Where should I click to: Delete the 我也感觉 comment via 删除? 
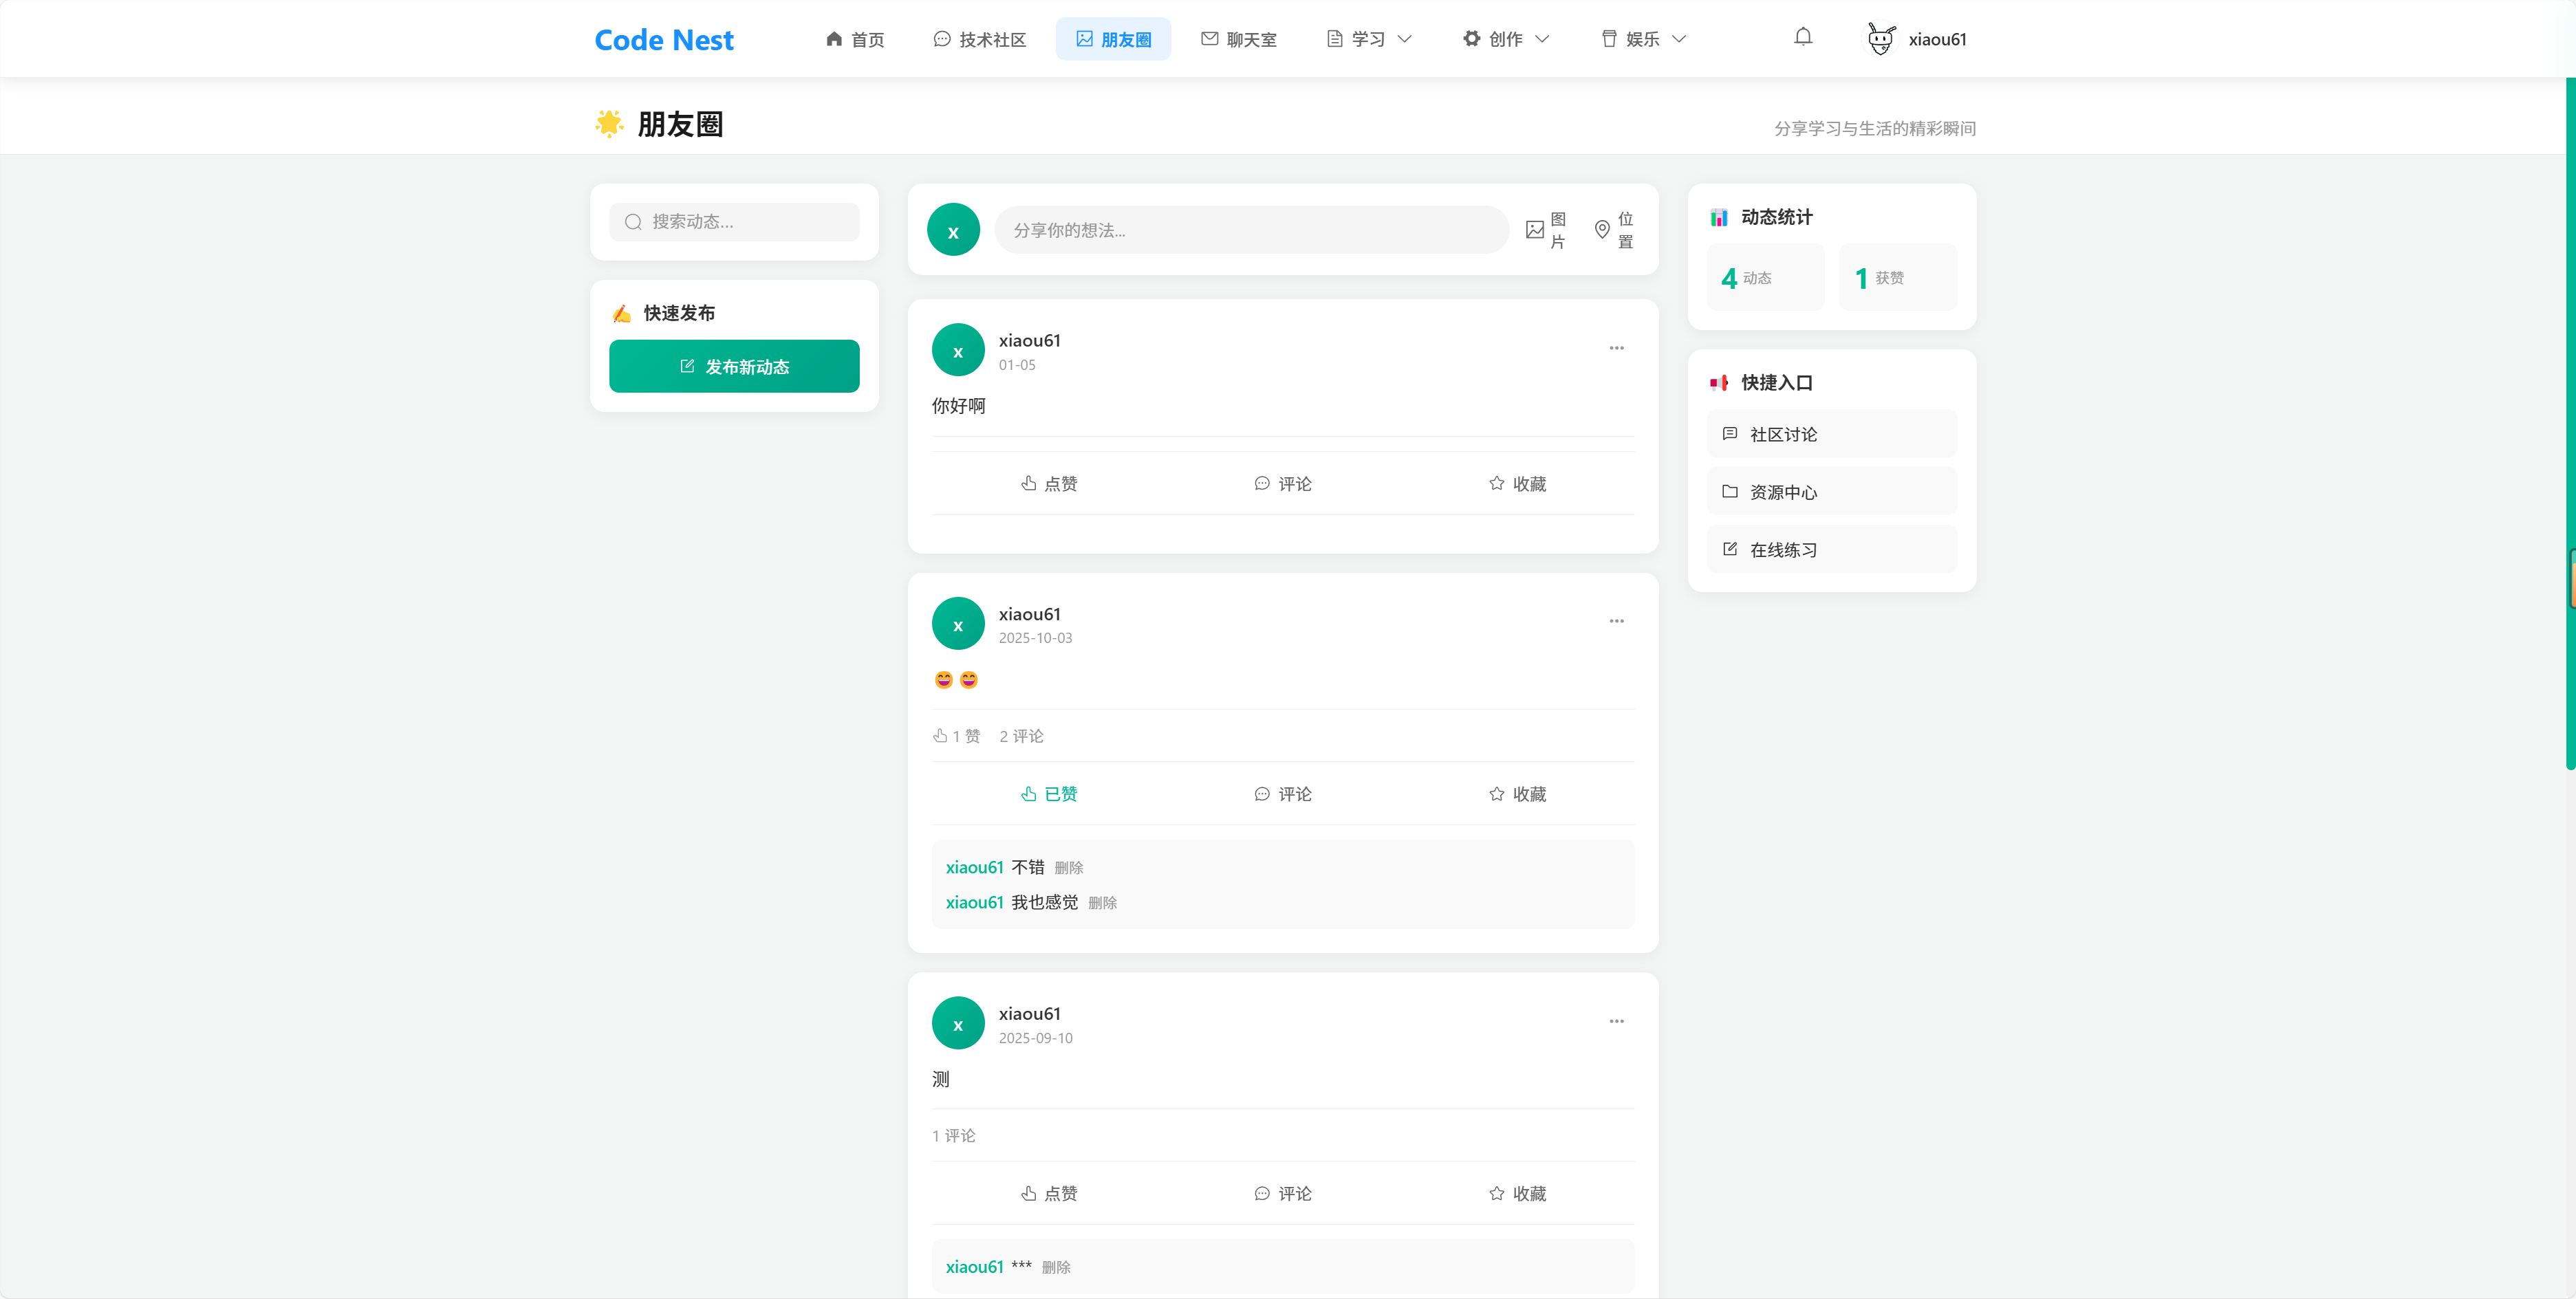point(1102,903)
